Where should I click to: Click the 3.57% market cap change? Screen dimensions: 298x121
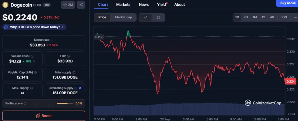pyautogui.click(x=54, y=45)
